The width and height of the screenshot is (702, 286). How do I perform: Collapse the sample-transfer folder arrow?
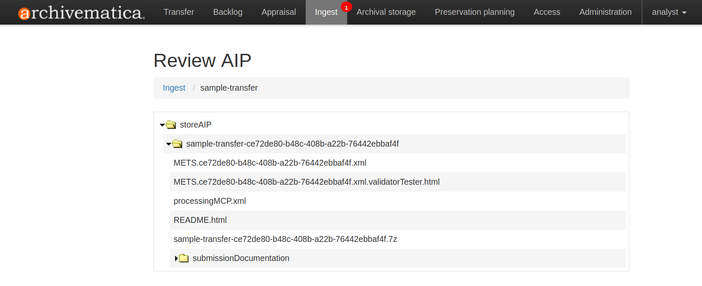(x=169, y=144)
